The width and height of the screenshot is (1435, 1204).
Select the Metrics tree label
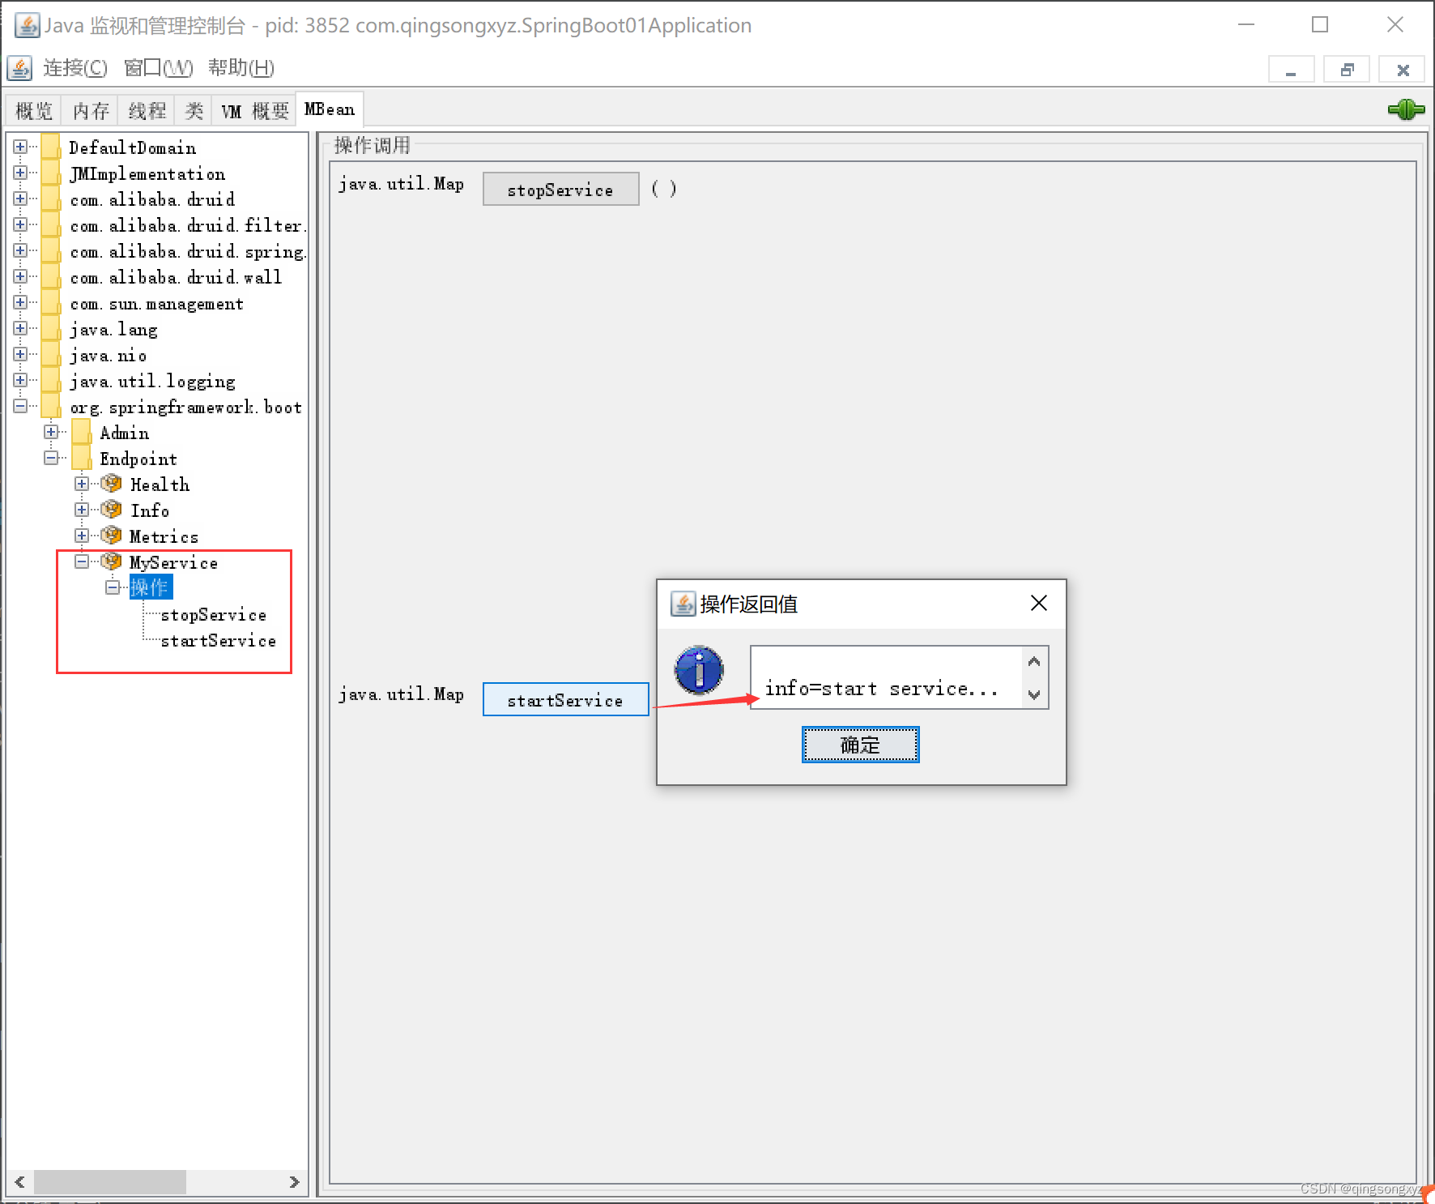[164, 536]
